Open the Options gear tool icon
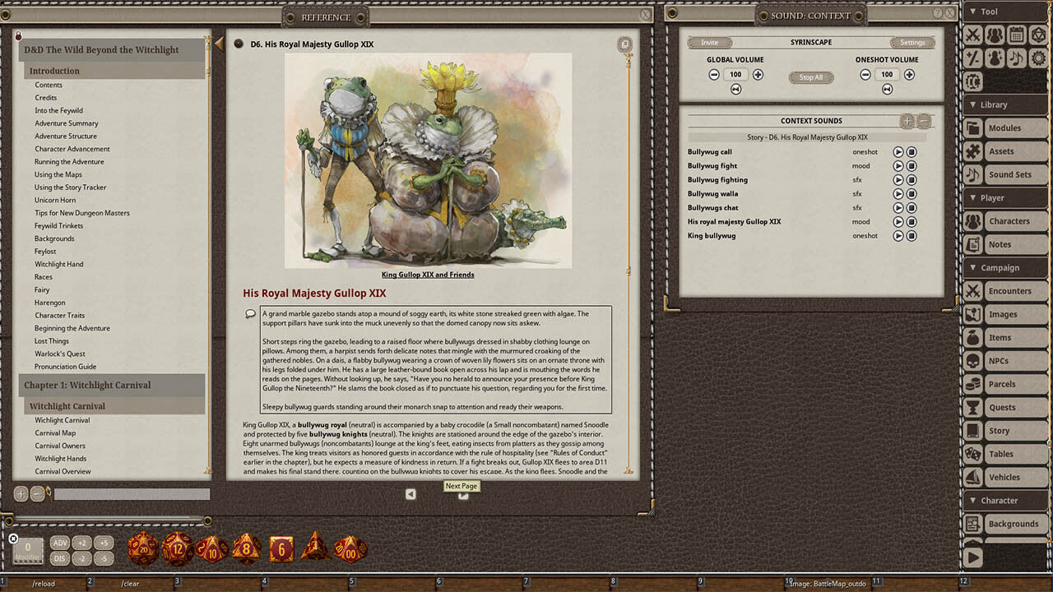This screenshot has height=592, width=1053. pos(1039,58)
